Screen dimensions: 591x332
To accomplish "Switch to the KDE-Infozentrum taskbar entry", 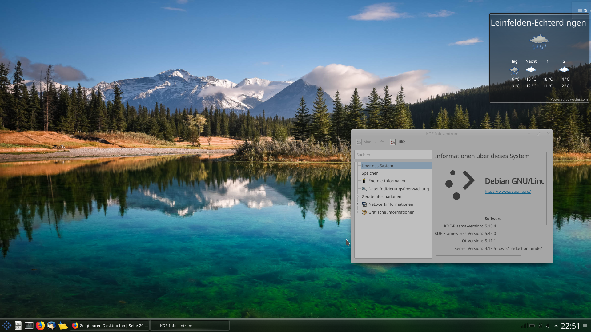I will tap(189, 325).
